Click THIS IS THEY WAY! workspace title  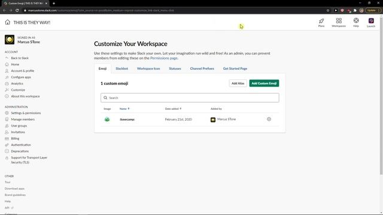point(32,23)
